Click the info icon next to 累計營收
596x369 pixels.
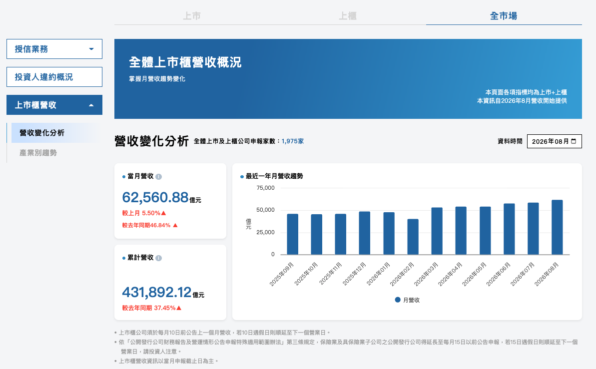click(159, 258)
